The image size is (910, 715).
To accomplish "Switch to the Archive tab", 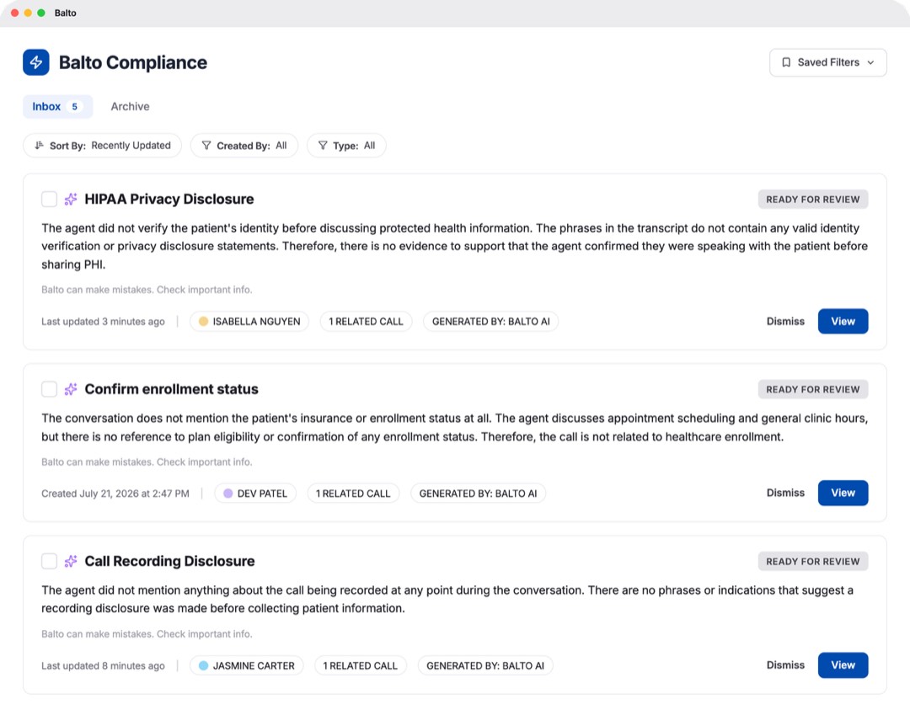I will (x=130, y=106).
